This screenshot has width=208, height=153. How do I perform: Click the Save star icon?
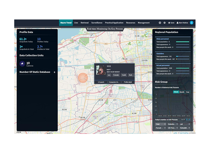coord(171,23)
